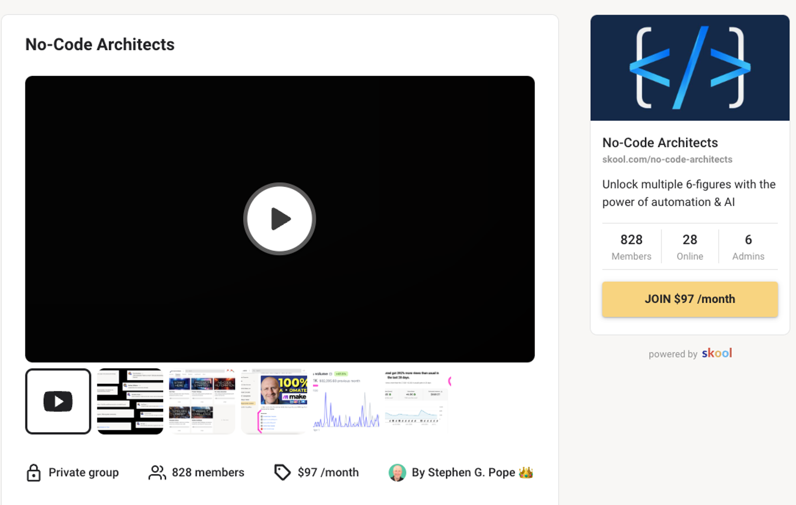Click the 828 members people icon
This screenshot has height=505, width=796.
click(x=157, y=473)
